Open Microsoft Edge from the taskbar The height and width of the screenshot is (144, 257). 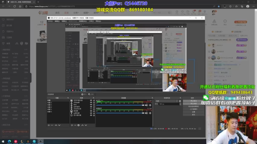tap(9, 141)
